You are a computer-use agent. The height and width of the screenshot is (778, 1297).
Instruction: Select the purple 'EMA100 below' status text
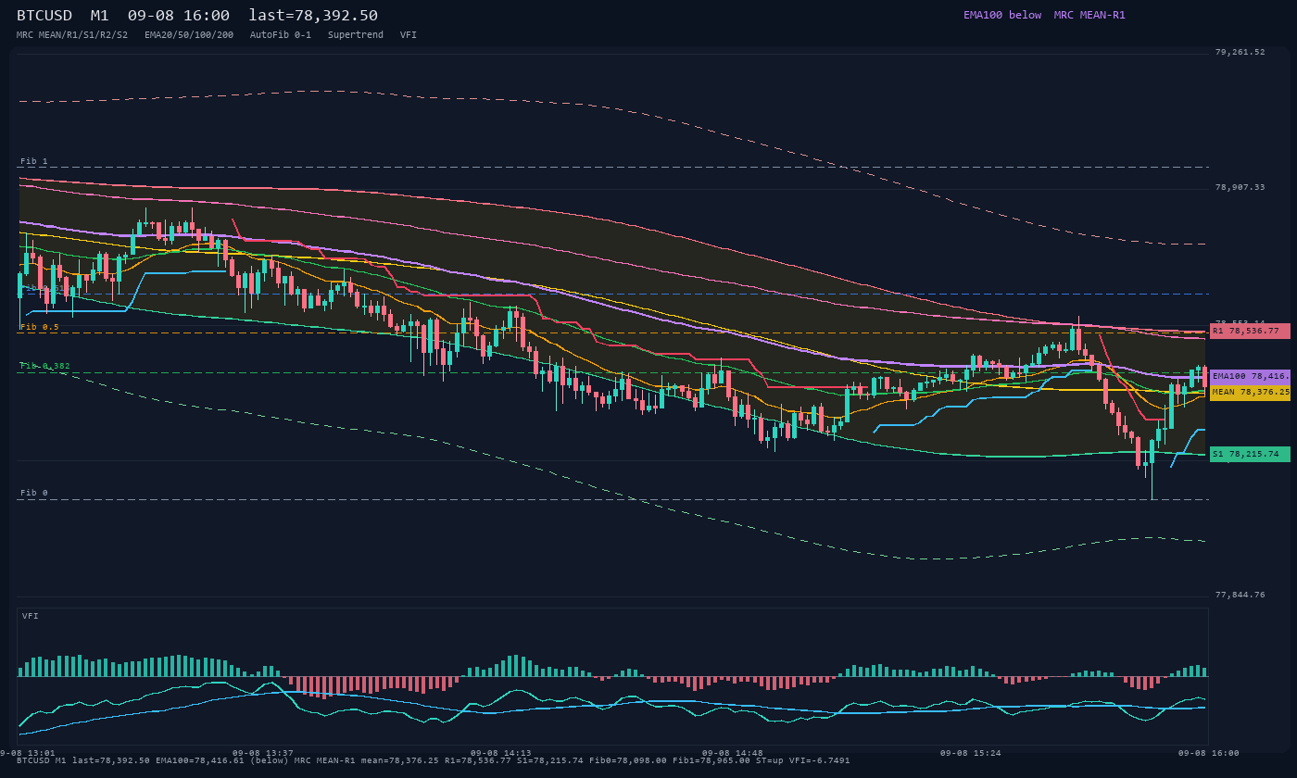1002,15
